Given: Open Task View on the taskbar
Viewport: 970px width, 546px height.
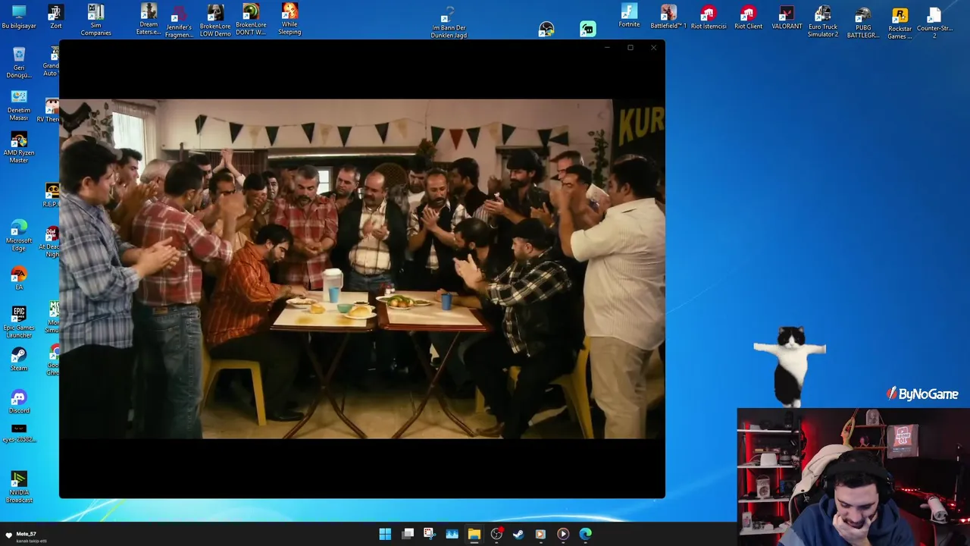Looking at the screenshot, I should coord(408,534).
